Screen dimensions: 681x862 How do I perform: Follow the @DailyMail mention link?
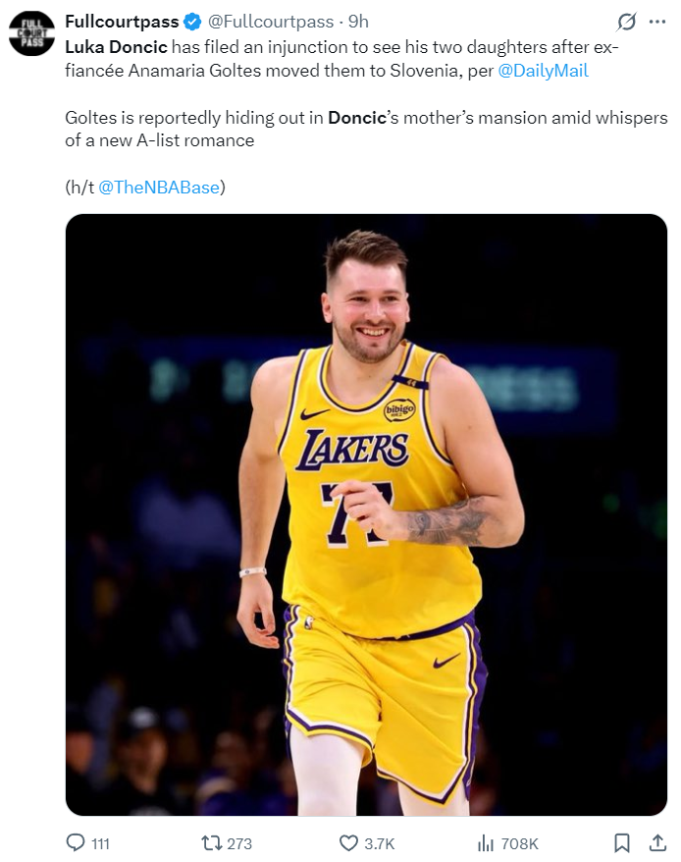pos(543,71)
